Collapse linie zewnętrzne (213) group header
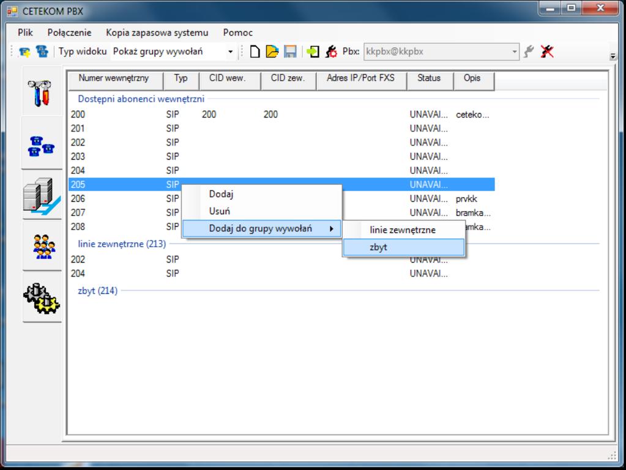Viewport: 626px width, 470px height. click(x=122, y=244)
